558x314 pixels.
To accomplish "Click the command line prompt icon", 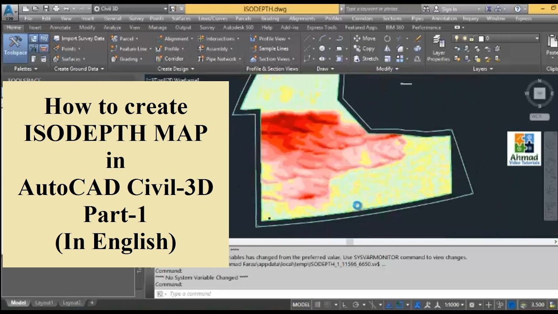I will (x=160, y=294).
